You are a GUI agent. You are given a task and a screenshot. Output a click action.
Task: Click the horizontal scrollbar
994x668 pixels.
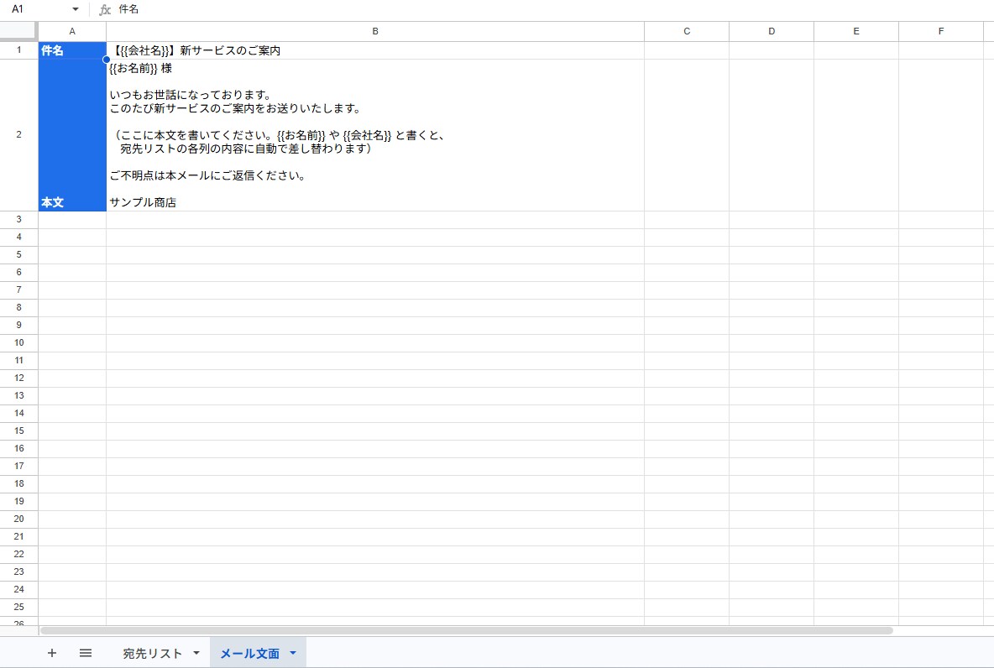[x=467, y=630]
